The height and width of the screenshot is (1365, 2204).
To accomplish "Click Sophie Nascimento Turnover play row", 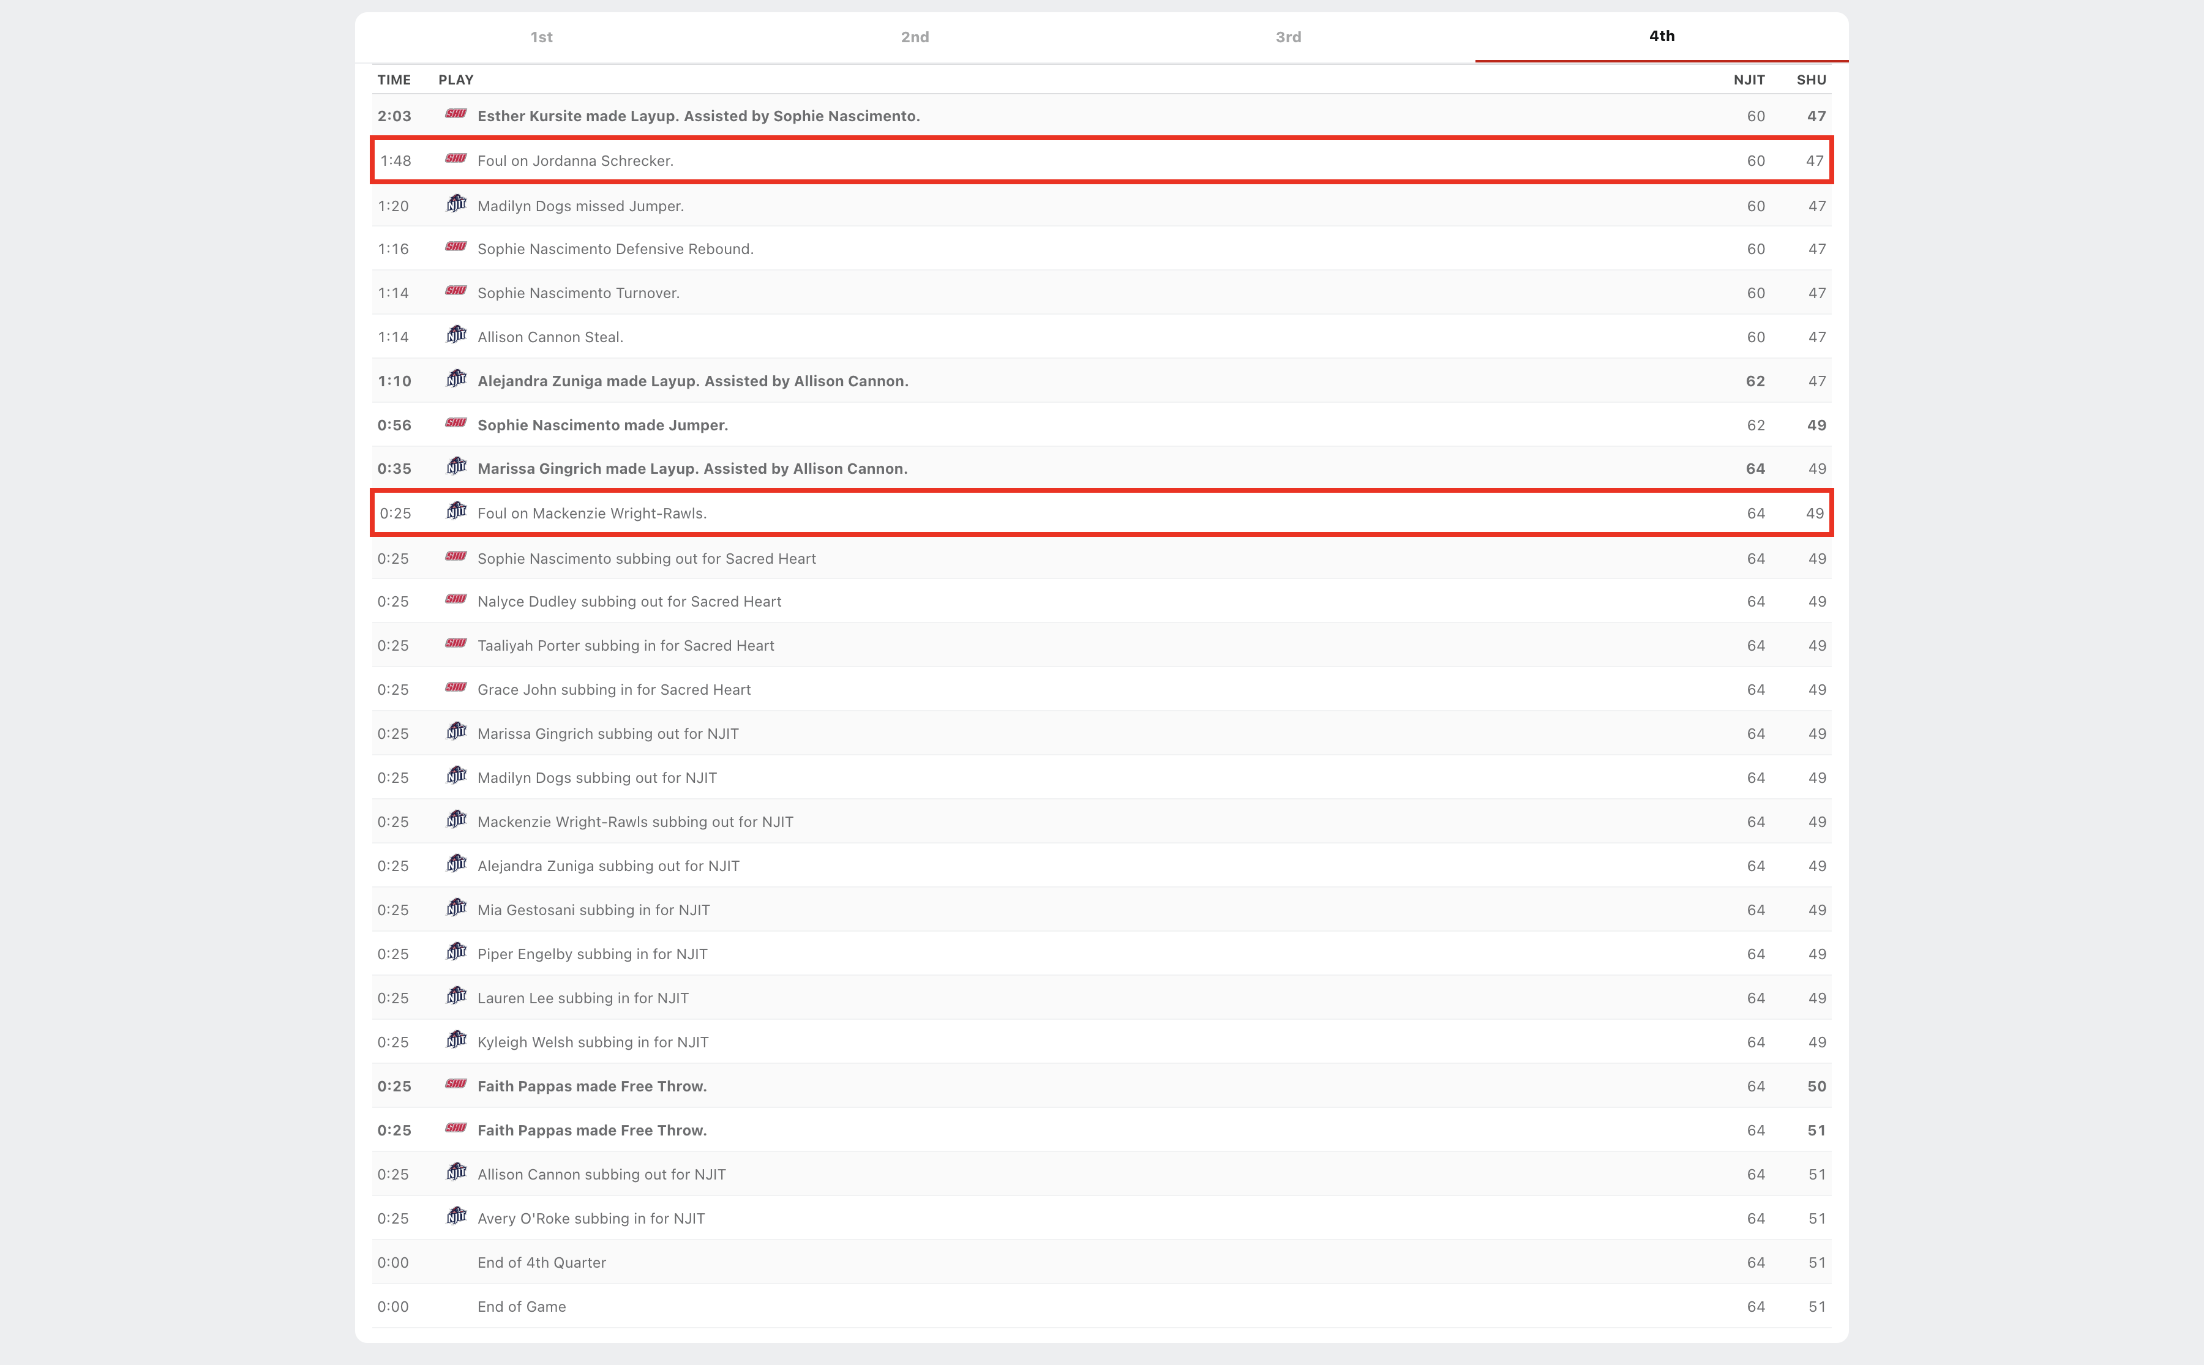I will (579, 293).
